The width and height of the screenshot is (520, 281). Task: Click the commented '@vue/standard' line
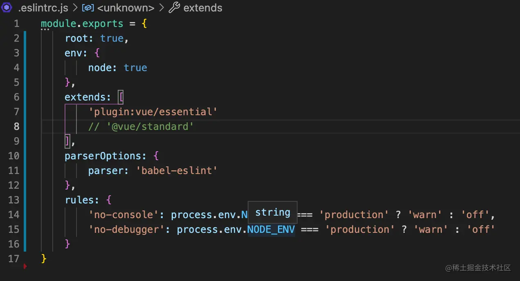pyautogui.click(x=141, y=126)
